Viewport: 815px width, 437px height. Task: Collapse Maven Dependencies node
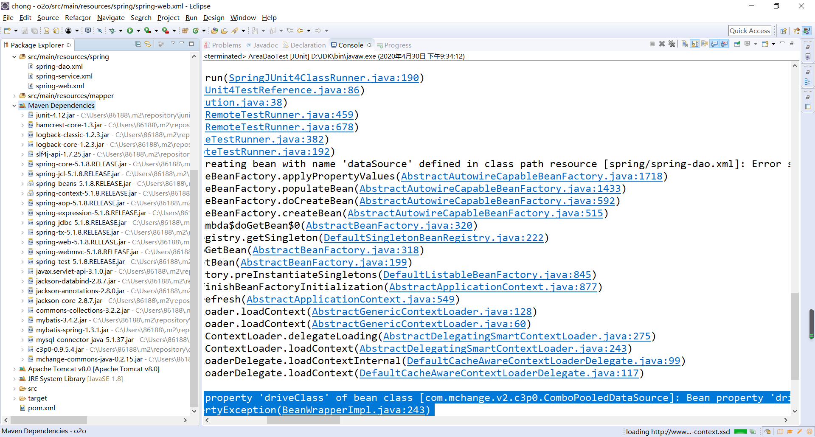tap(14, 105)
